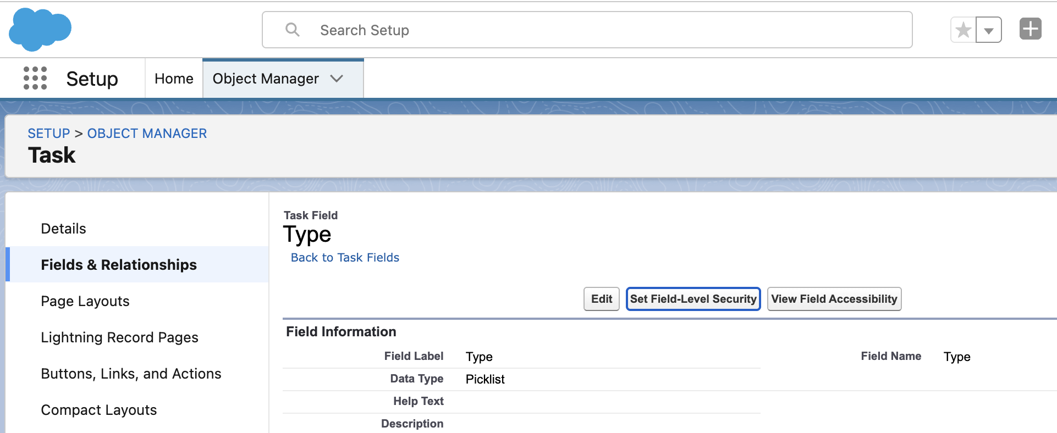
Task: Switch to the Home tab
Action: (x=174, y=79)
